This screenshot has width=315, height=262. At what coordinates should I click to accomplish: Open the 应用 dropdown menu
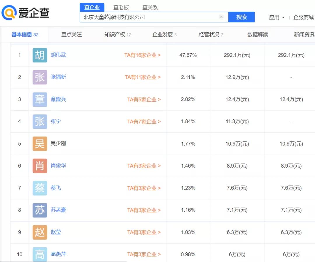(276, 17)
